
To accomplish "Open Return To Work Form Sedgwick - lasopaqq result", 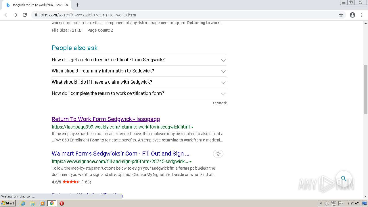I will click(x=106, y=119).
